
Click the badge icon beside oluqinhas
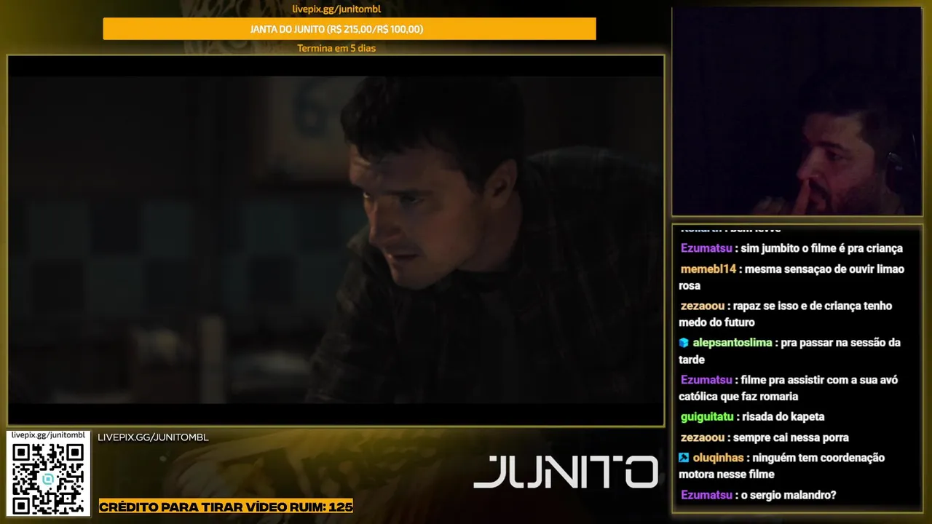[x=684, y=458]
